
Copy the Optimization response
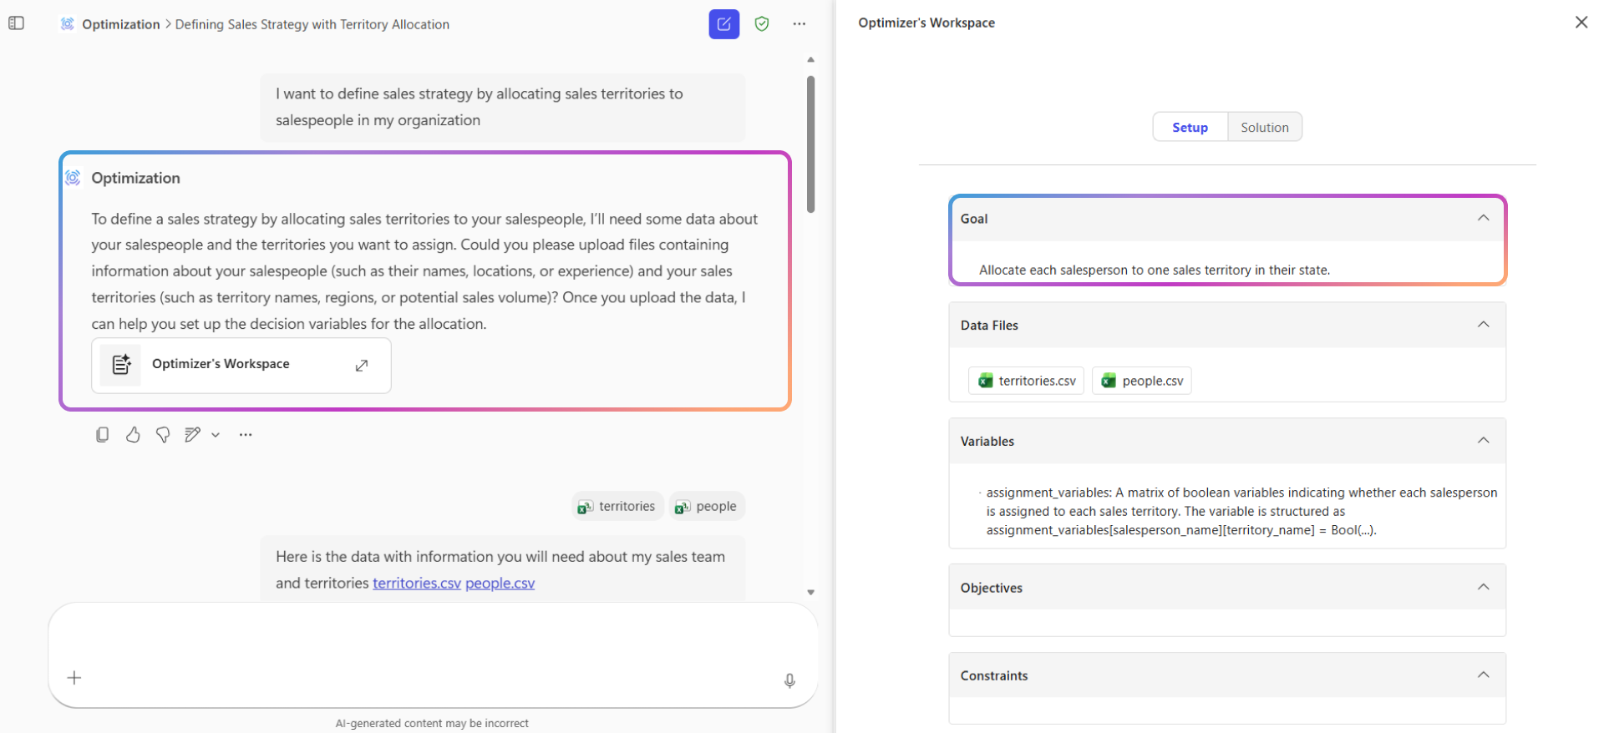[102, 434]
